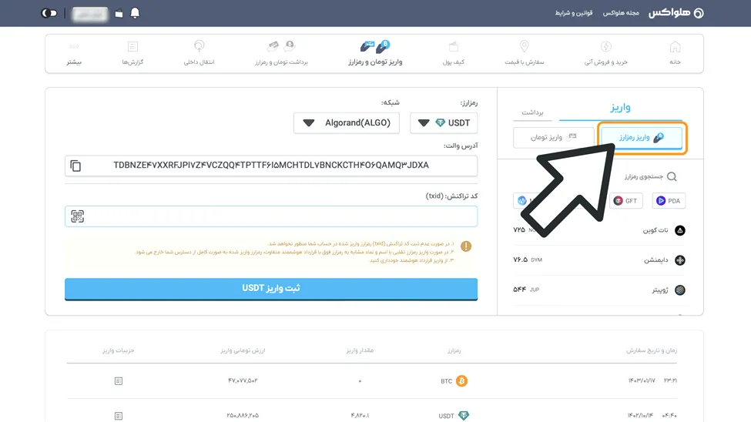Scan QR code for txid
The width and height of the screenshot is (751, 422).
coord(77,216)
